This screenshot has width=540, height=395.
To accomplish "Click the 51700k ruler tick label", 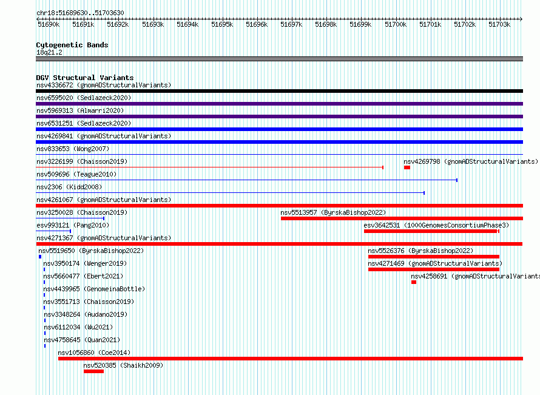I will [x=396, y=24].
